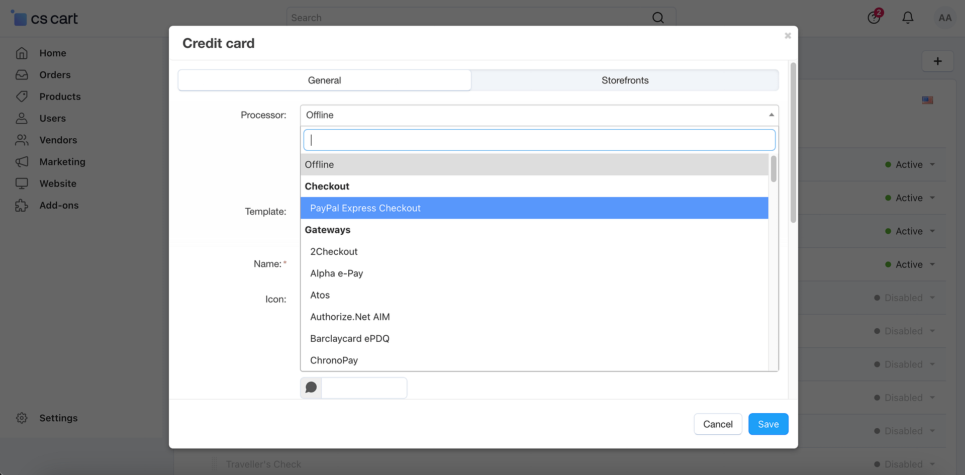Click the Vendors people icon

[22, 140]
